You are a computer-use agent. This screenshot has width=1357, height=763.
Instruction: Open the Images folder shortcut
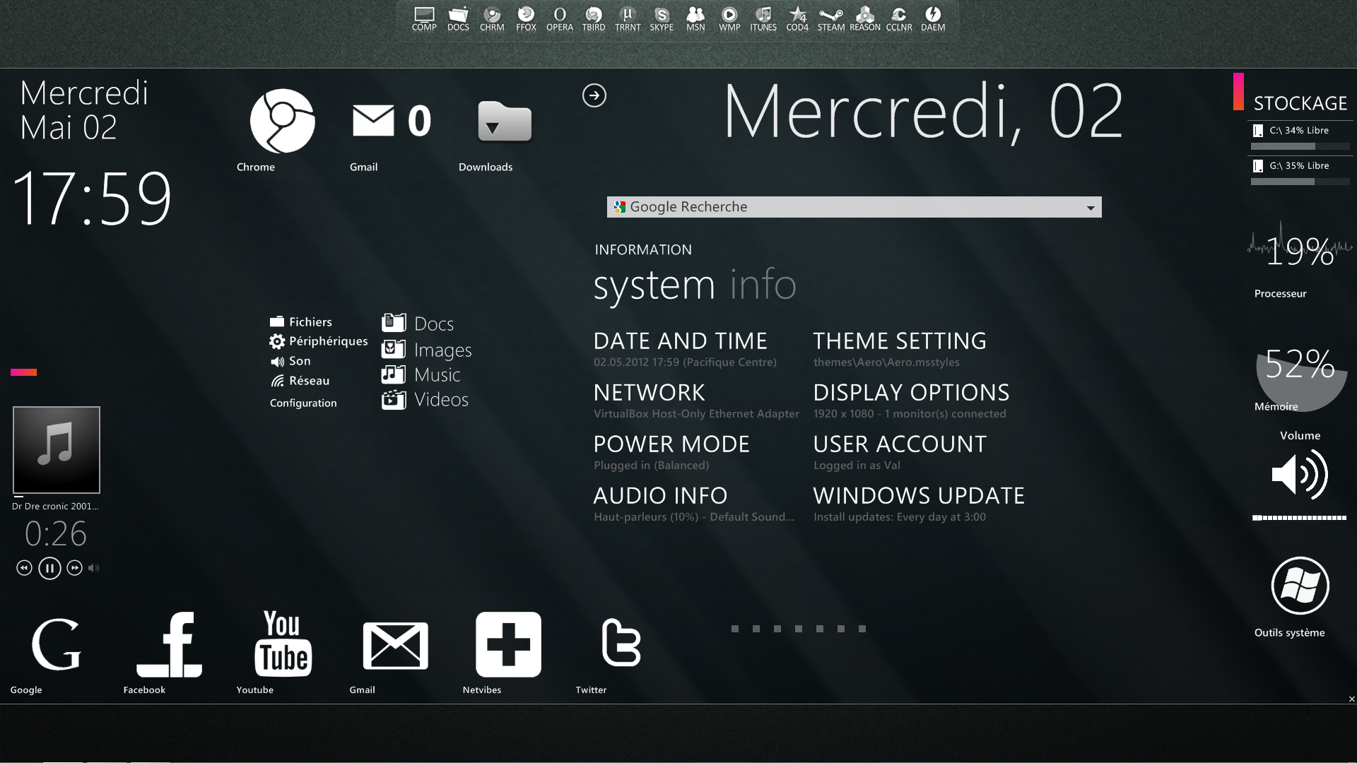[x=427, y=350]
